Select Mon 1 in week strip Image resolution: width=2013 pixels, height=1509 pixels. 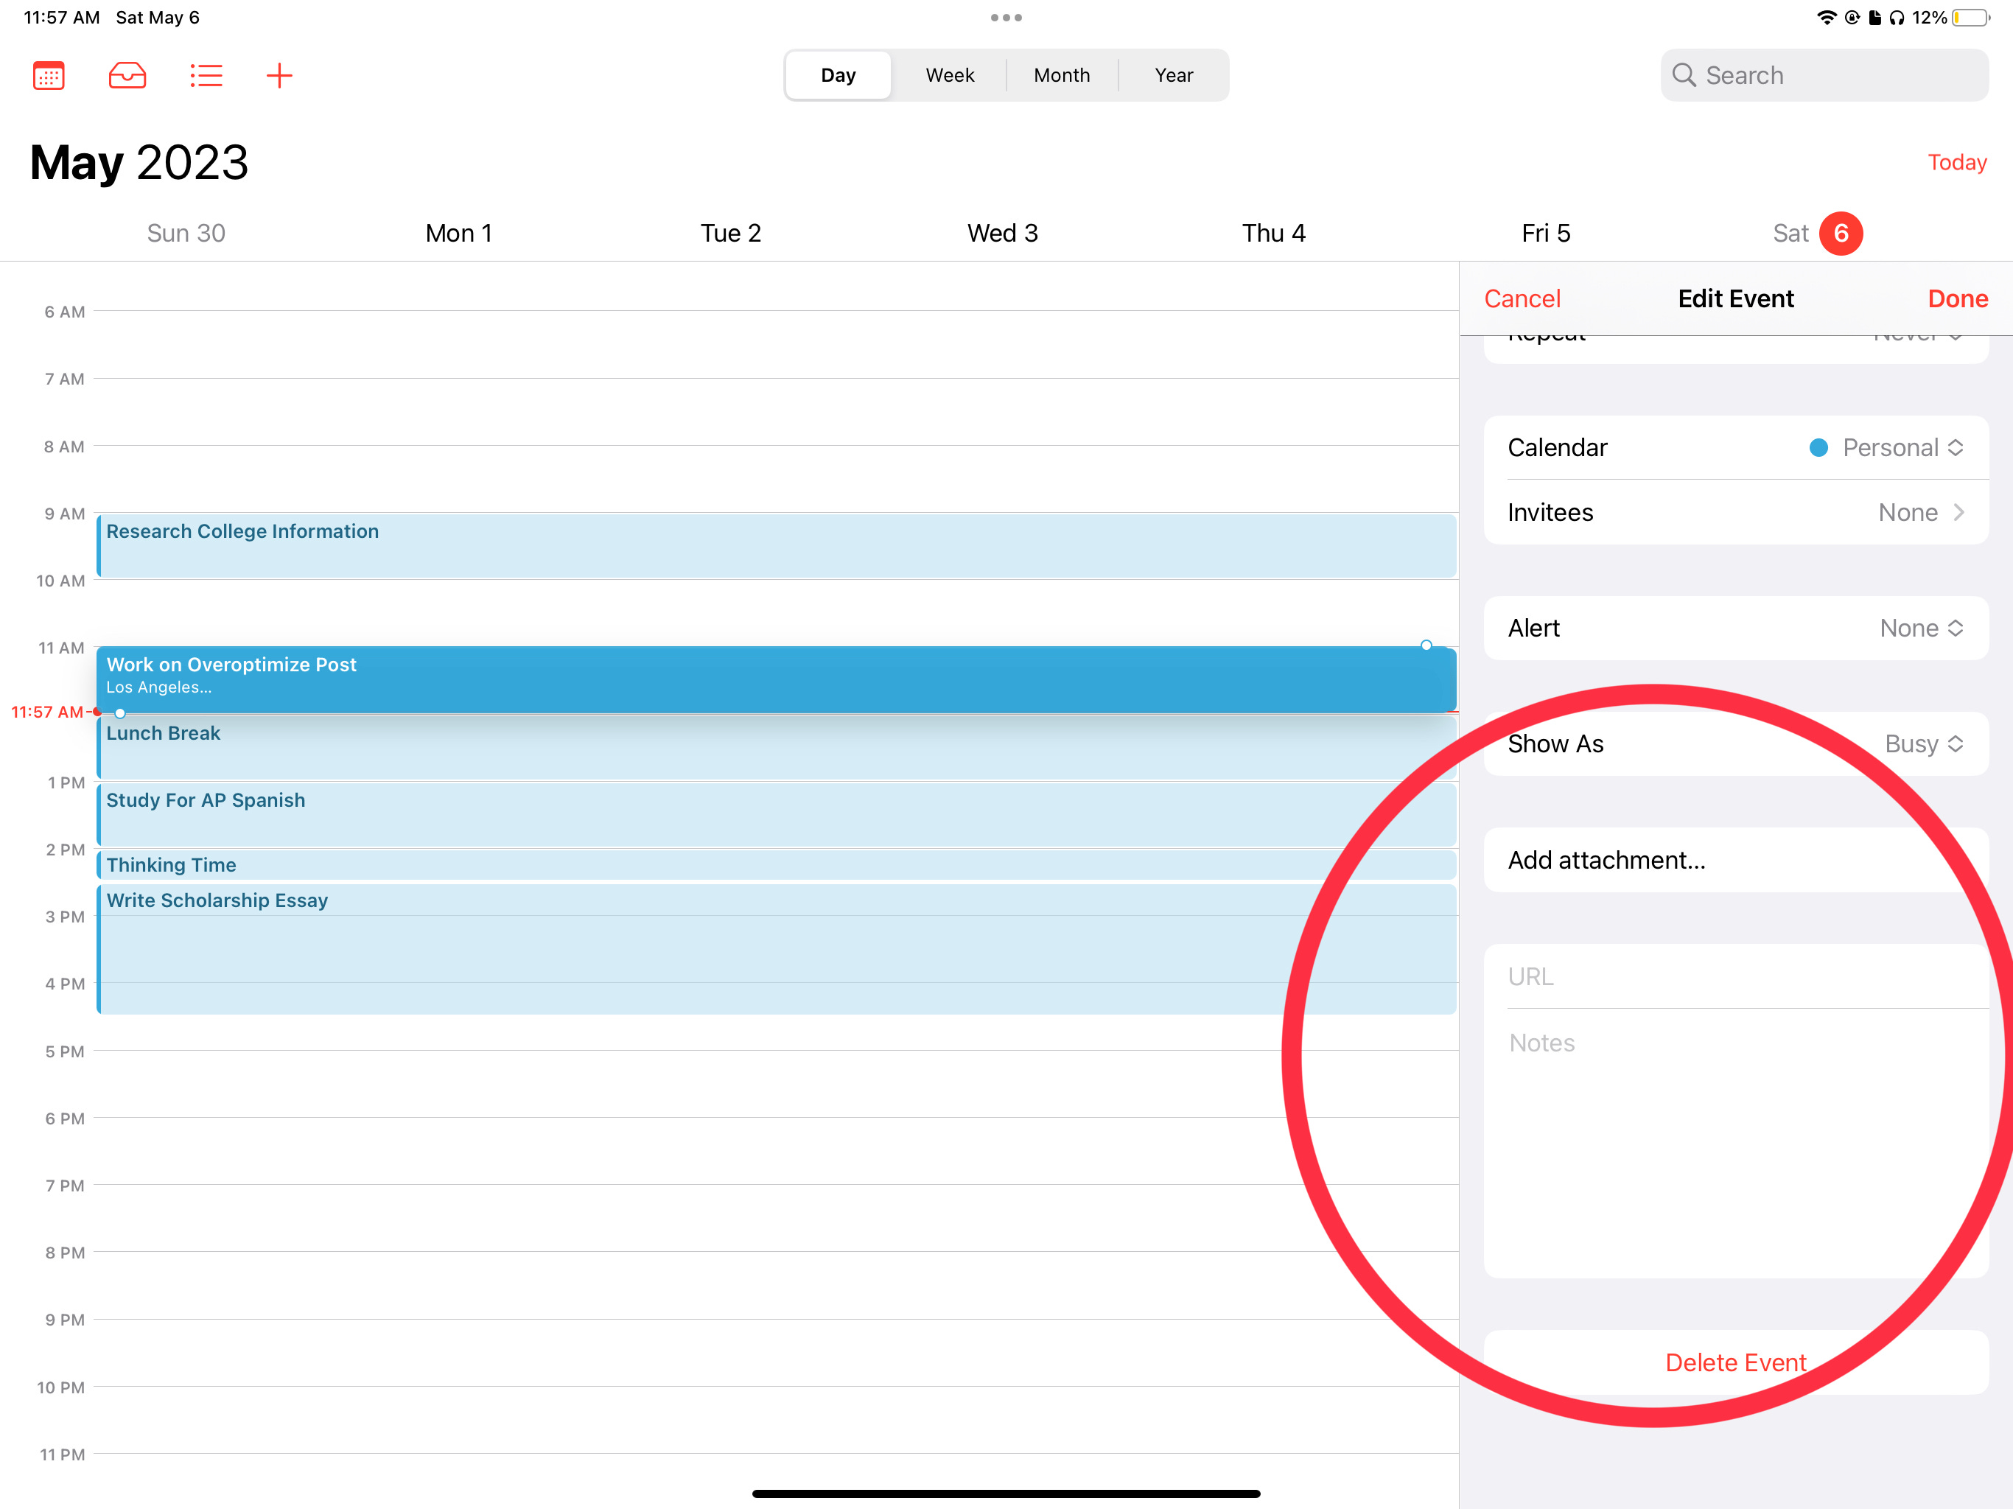point(458,233)
